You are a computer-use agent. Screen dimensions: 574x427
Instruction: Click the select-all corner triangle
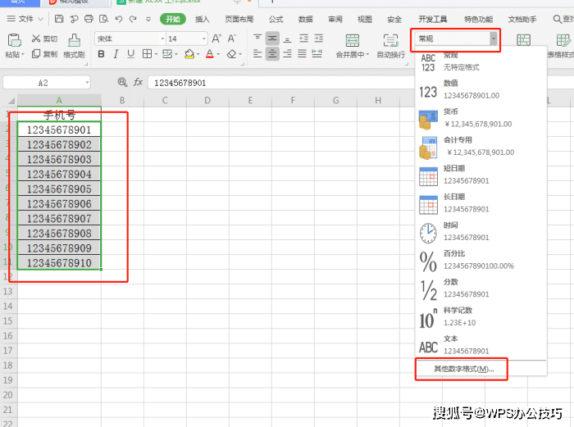click(11, 101)
